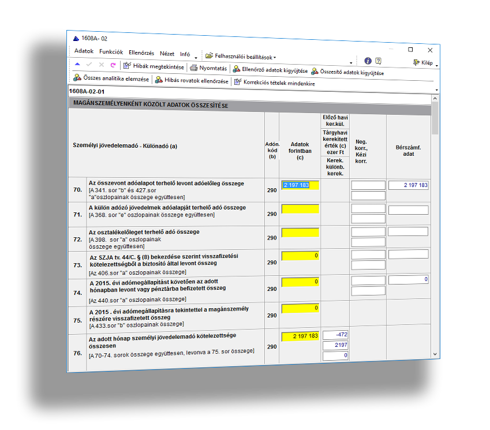Click the first Neg. korr. field in row 71
The image size is (490, 430).
point(368,208)
